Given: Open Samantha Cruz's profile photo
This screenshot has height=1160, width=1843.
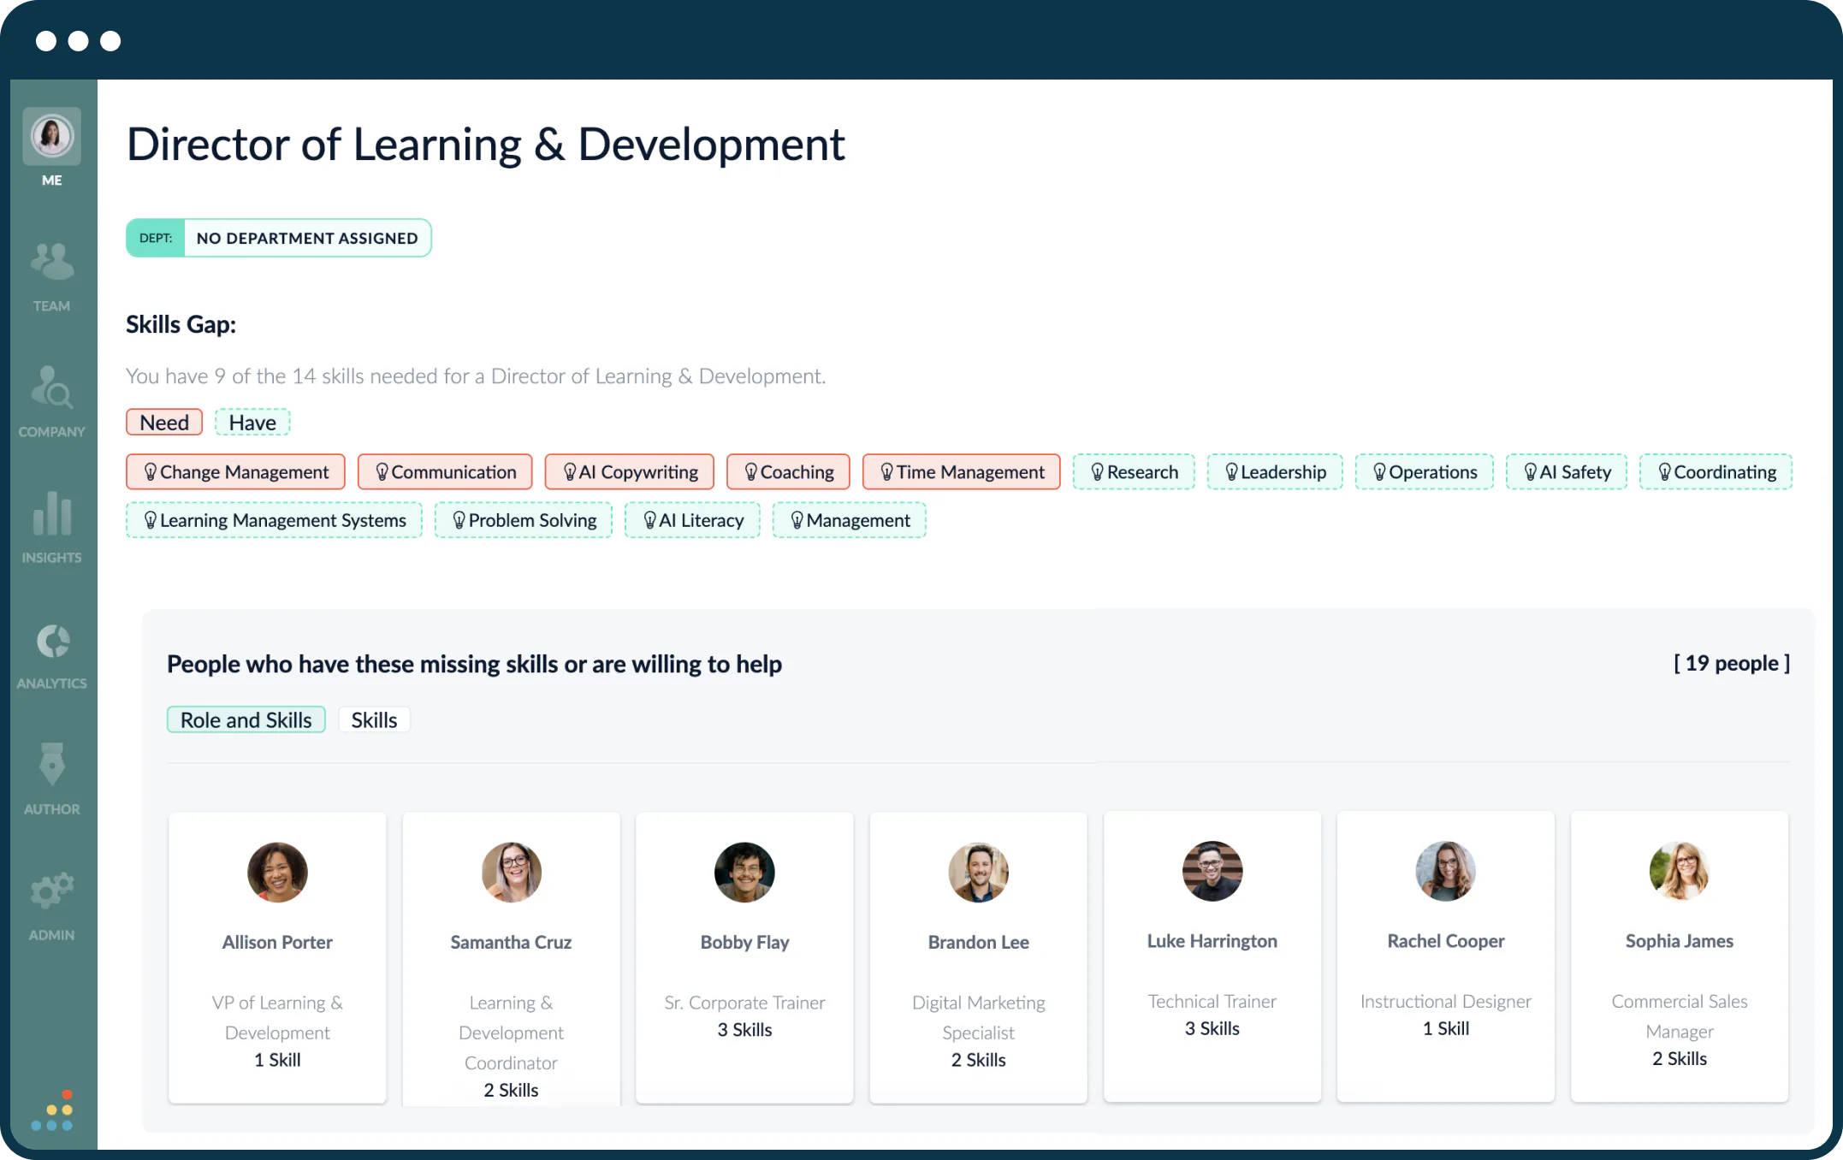Looking at the screenshot, I should click(x=512, y=873).
